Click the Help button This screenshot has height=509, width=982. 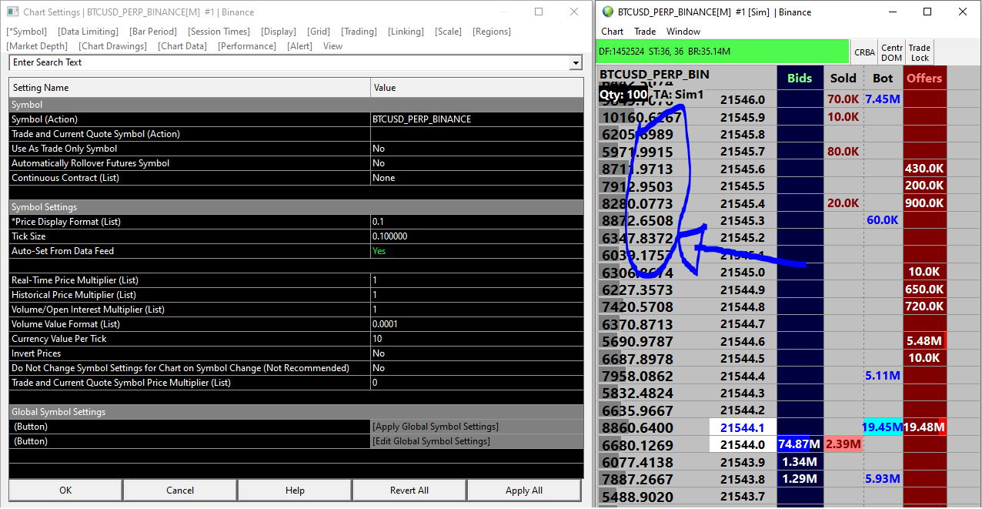tap(295, 491)
